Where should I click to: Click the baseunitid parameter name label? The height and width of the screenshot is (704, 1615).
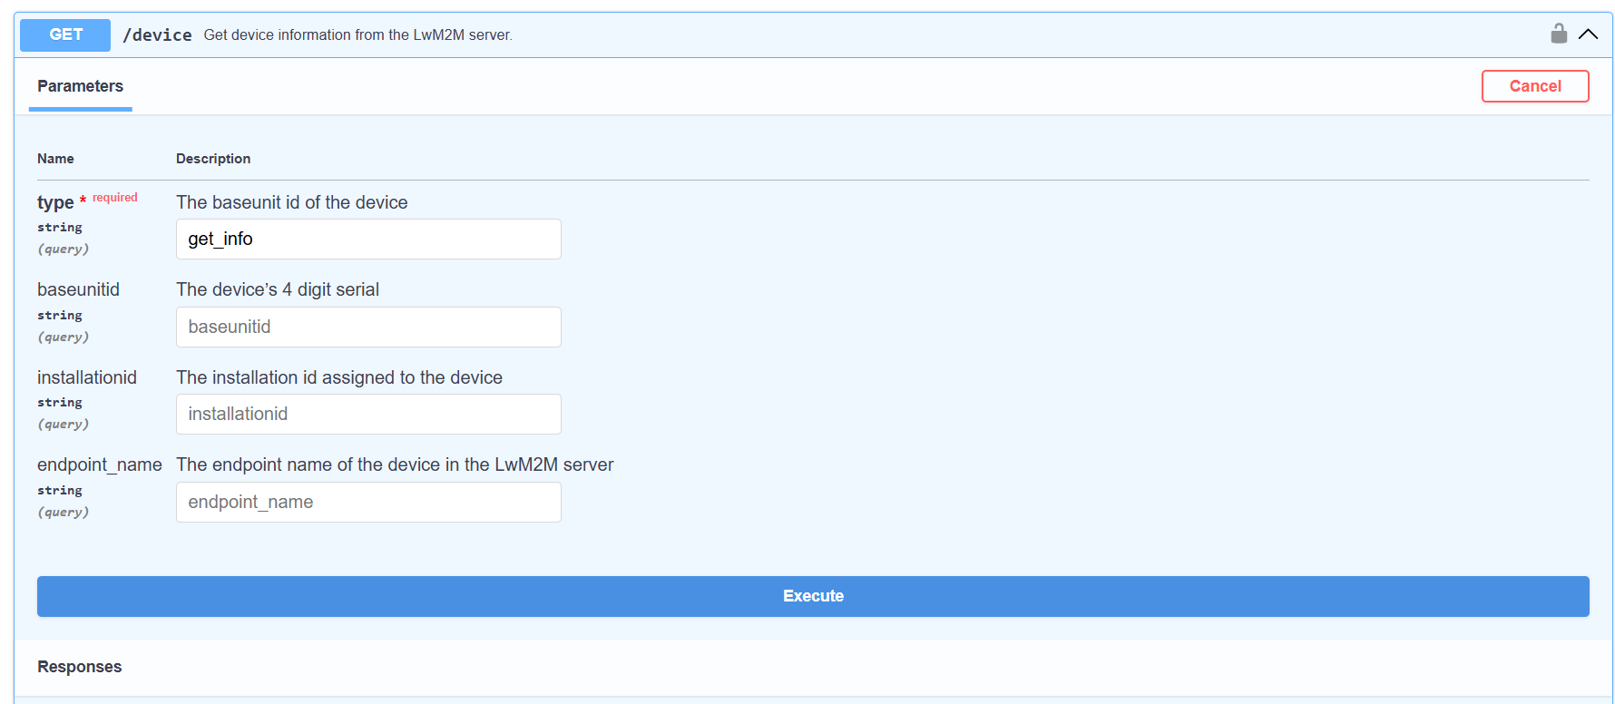[x=78, y=289]
